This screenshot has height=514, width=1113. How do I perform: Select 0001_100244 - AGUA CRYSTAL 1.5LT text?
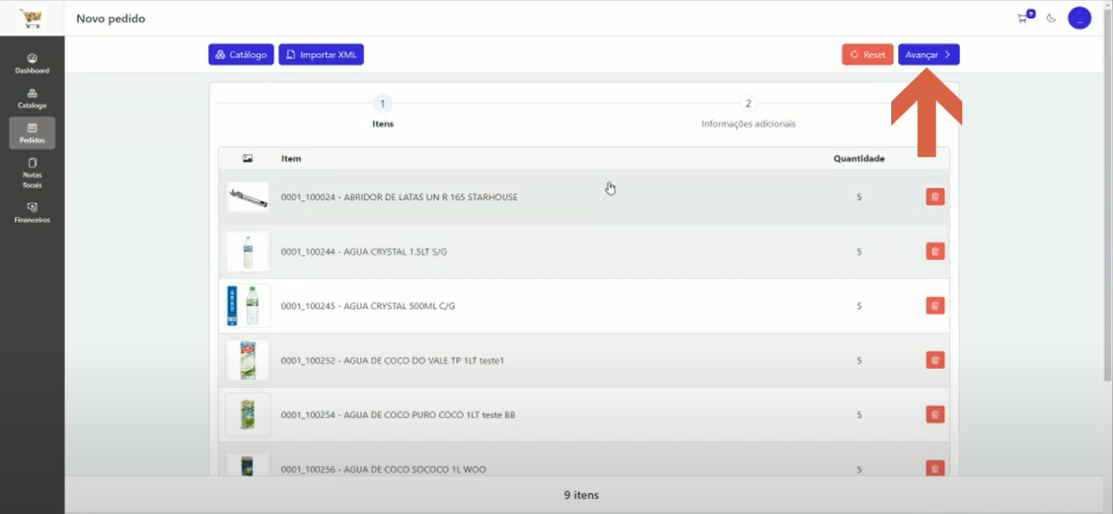364,252
